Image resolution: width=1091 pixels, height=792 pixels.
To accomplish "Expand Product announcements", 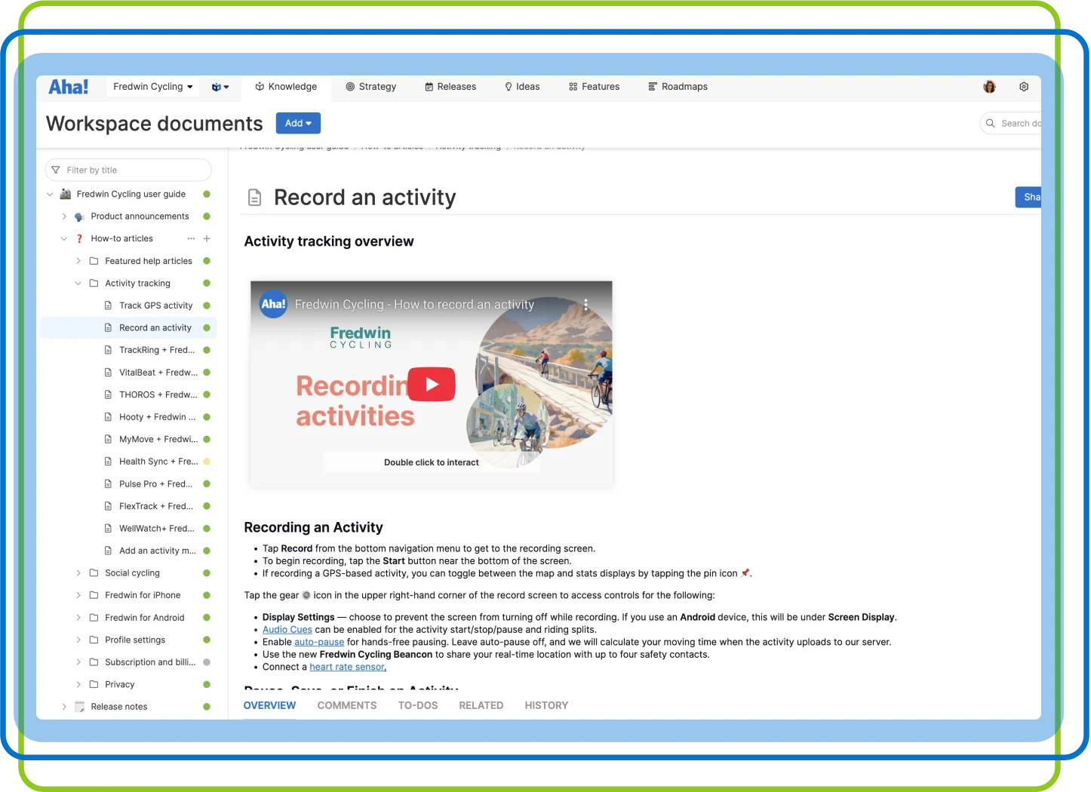I will coord(64,216).
